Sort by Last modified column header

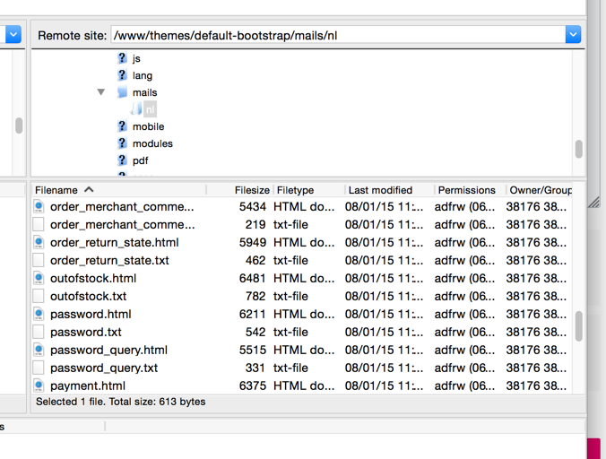pyautogui.click(x=380, y=190)
